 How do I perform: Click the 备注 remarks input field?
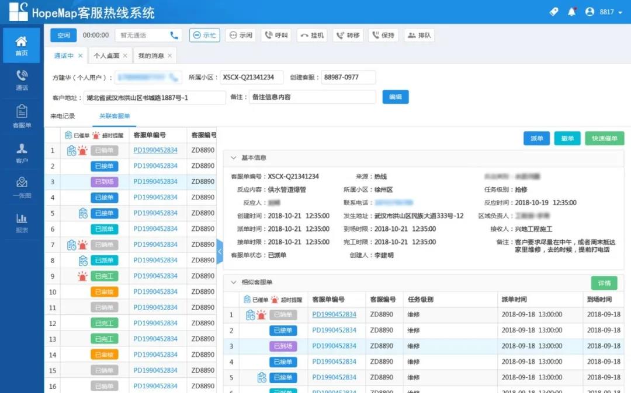point(313,97)
